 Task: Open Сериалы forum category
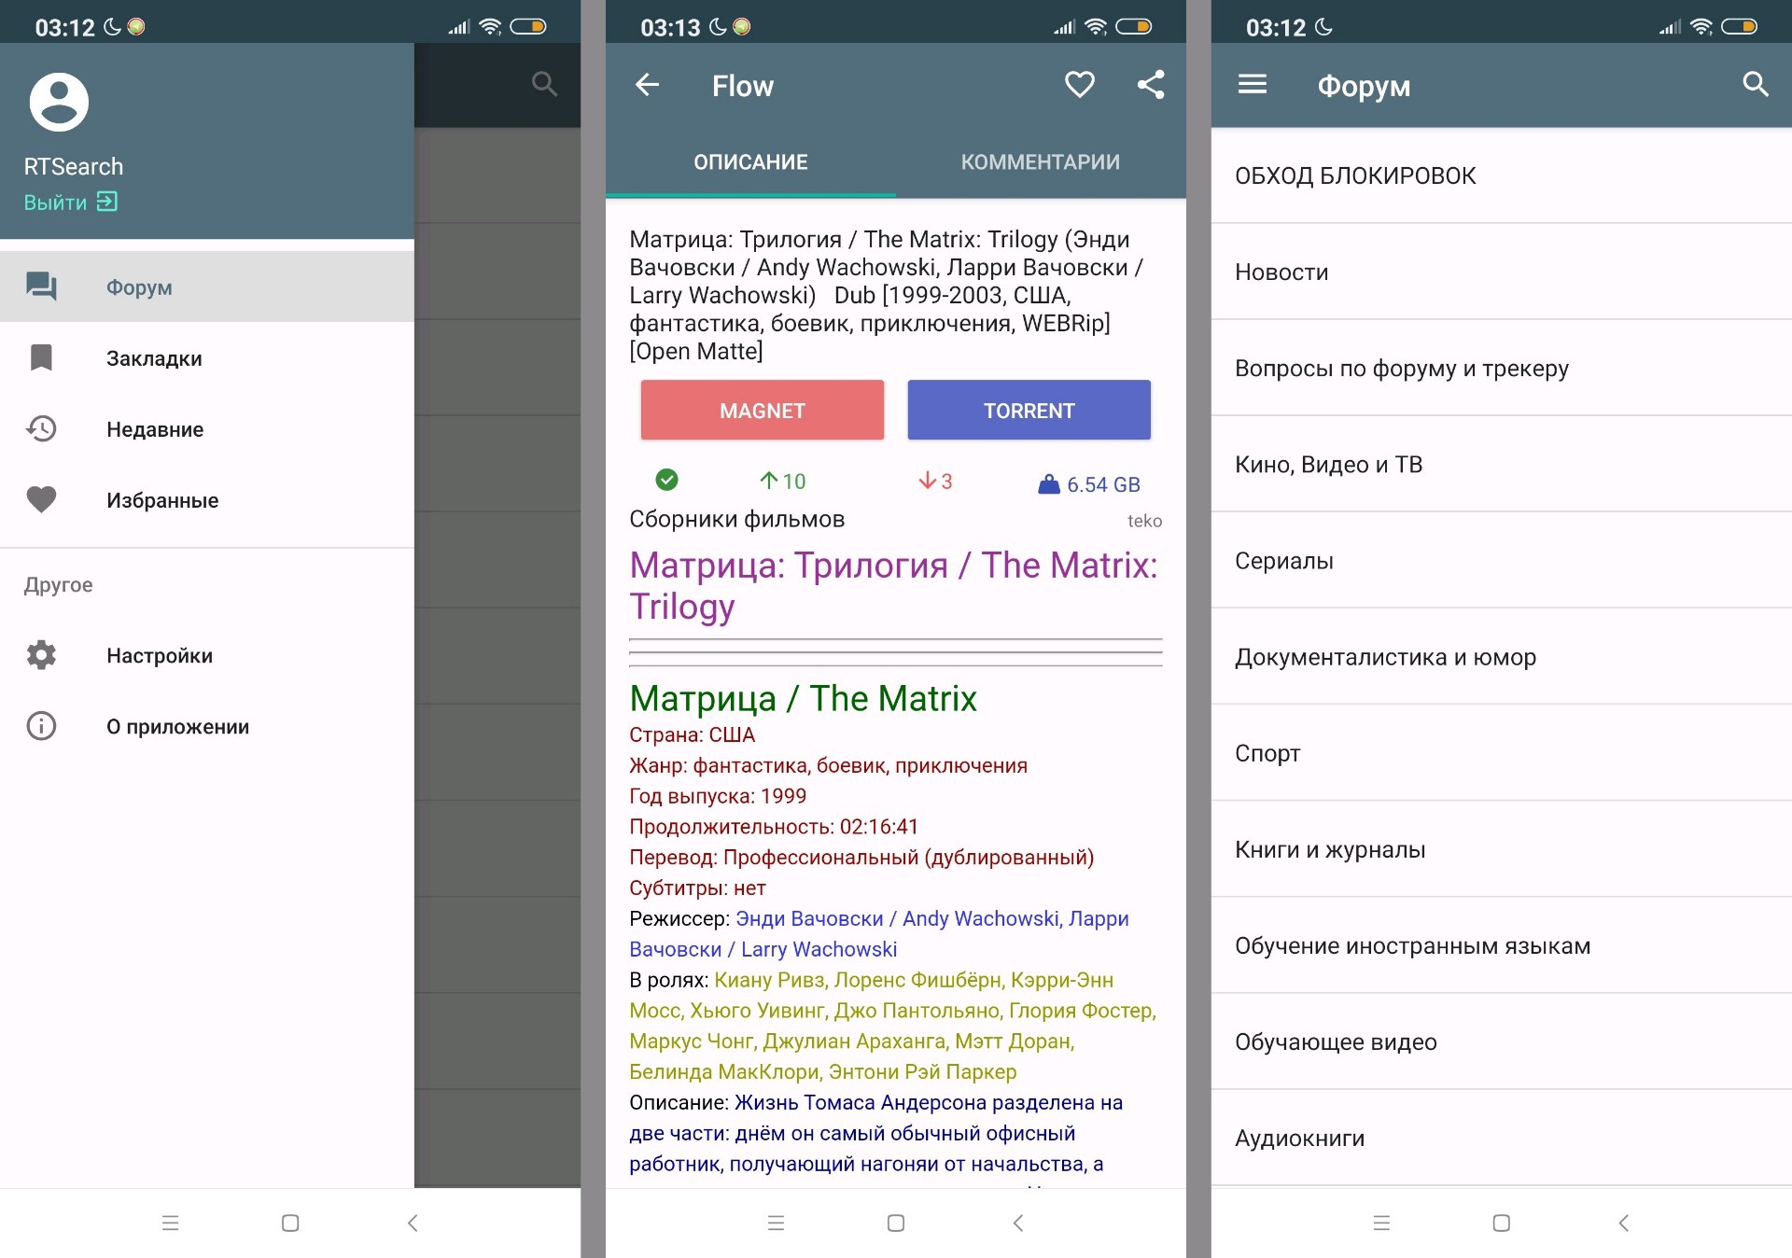(1501, 560)
